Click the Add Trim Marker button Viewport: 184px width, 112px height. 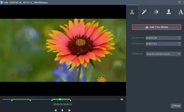[x=157, y=27]
